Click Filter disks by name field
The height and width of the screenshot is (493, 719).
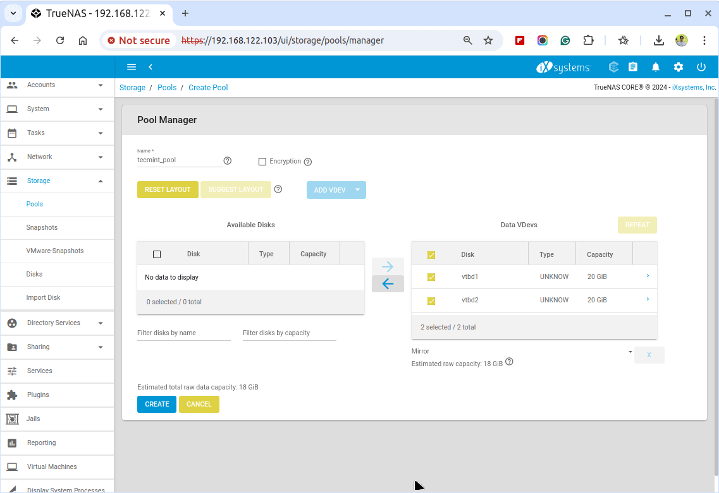(x=184, y=333)
